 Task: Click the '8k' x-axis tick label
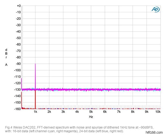[133, 112]
